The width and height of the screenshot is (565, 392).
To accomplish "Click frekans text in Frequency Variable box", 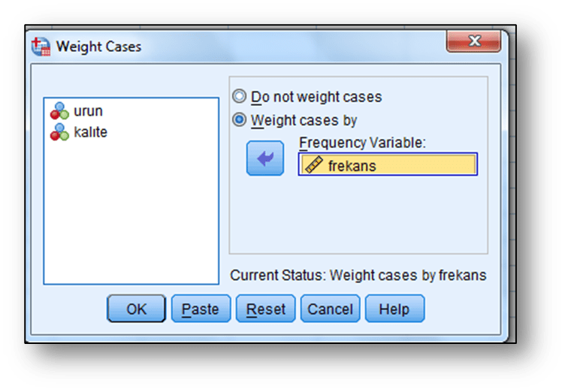I will [x=352, y=166].
